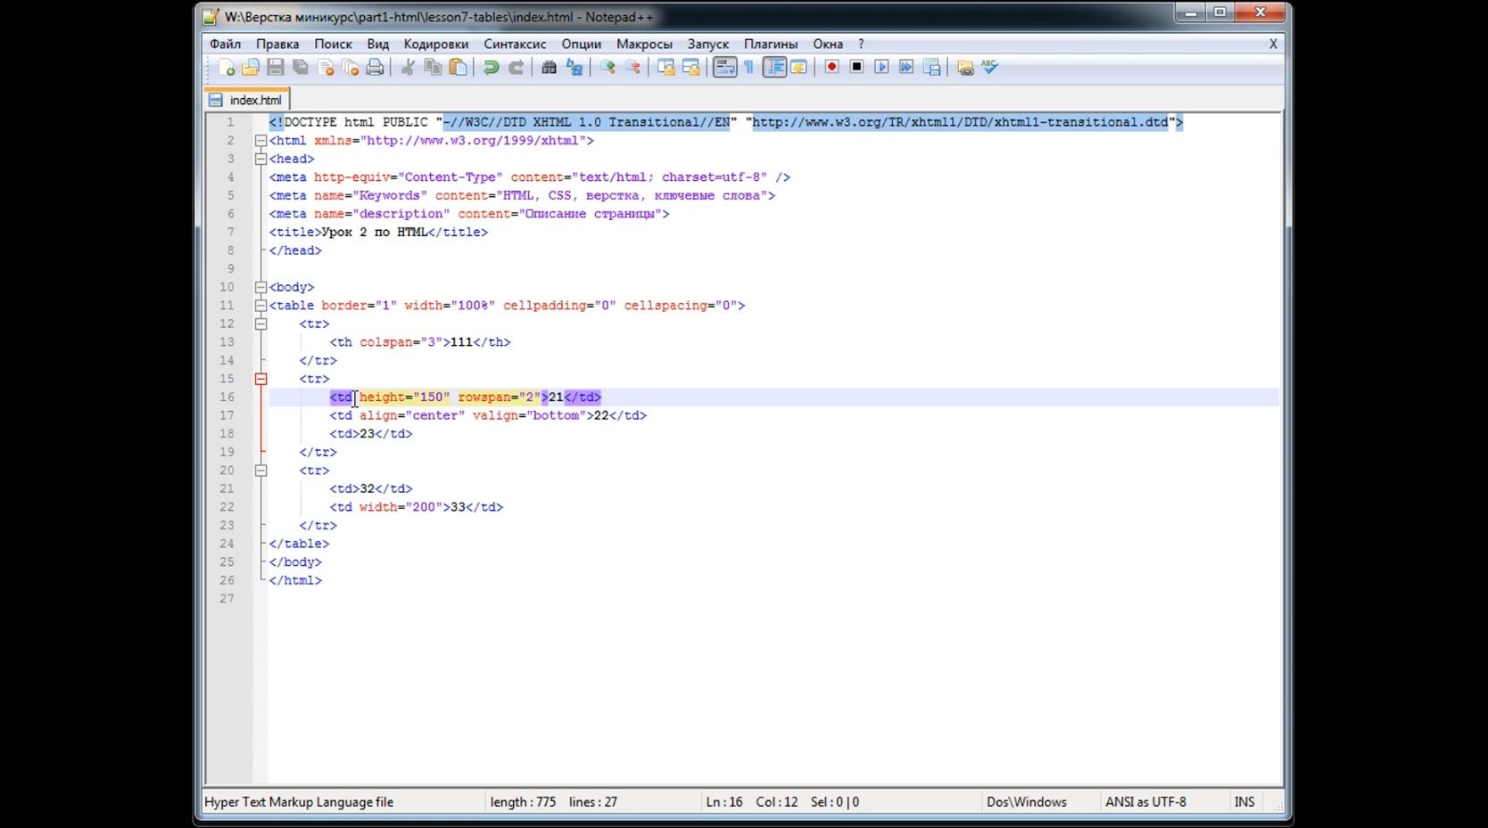Run macro multiple times icon
The width and height of the screenshot is (1488, 828).
906,68
